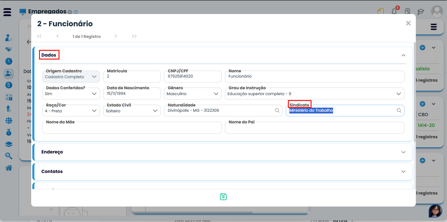Click the graduation cap icon

420,12
